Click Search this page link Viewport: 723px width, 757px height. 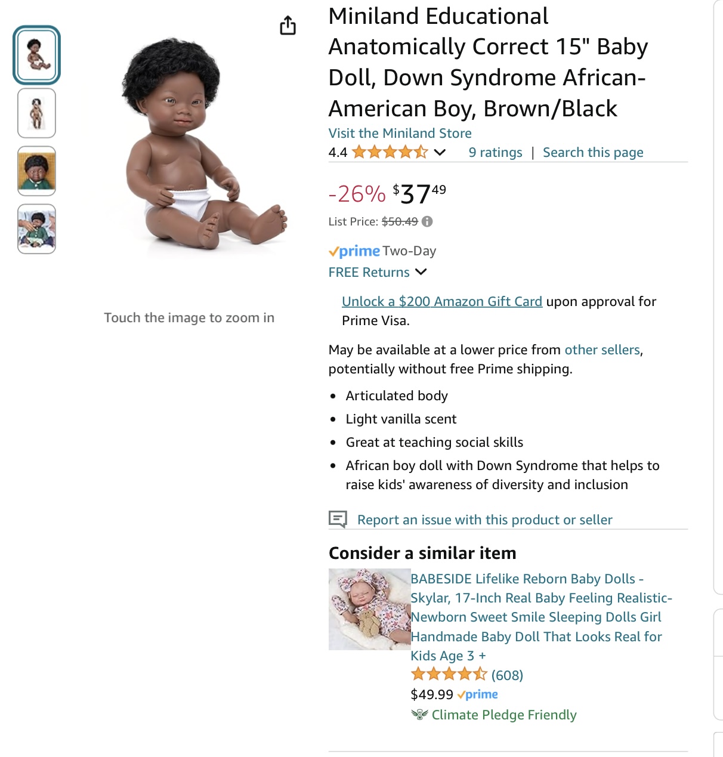(x=593, y=152)
